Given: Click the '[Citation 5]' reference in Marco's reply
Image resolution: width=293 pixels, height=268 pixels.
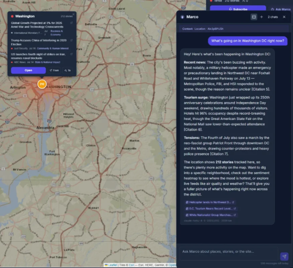Looking at the screenshot, I should pos(261,89).
